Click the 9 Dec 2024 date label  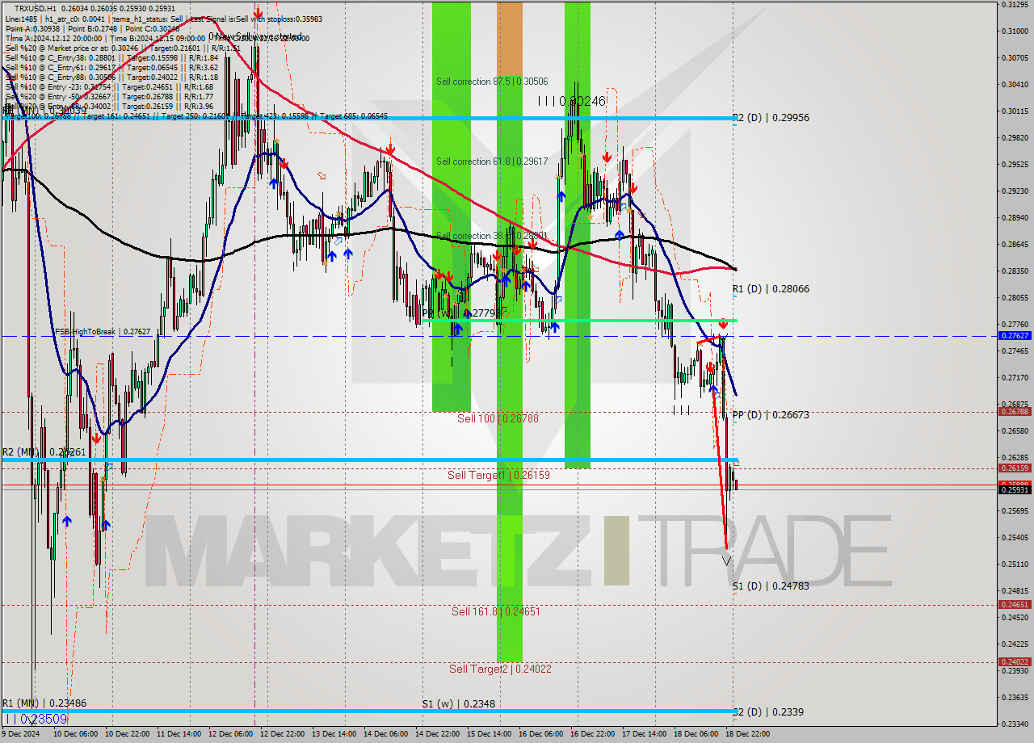tap(22, 734)
